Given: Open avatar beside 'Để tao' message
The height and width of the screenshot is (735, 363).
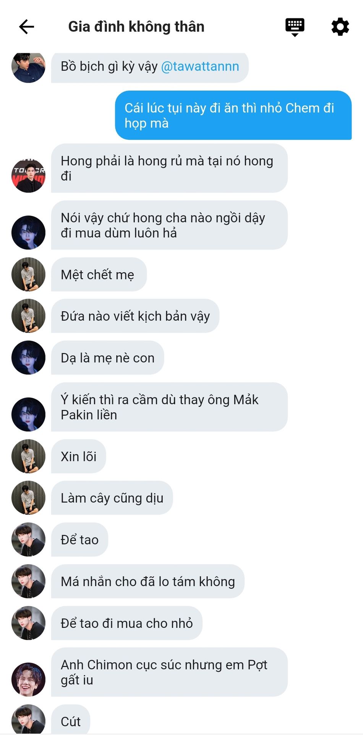Looking at the screenshot, I should [29, 539].
